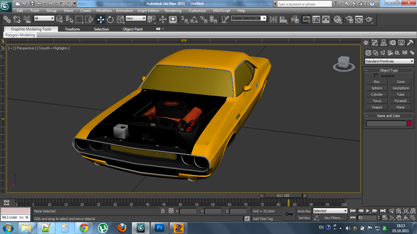Open the Modifiers menu
Screen dimensions: 417x234
[x=104, y=11]
